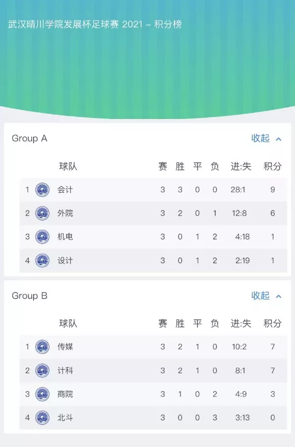The height and width of the screenshot is (447, 295).
Task: Click the 机电 team badge icon
Action: tap(42, 236)
